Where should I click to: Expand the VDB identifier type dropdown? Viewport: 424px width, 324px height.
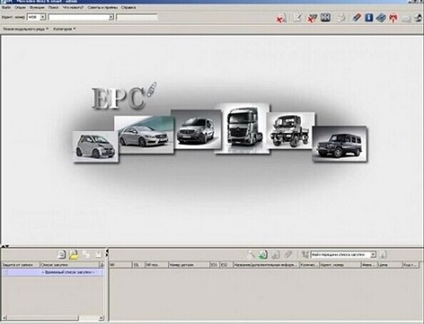coord(42,17)
